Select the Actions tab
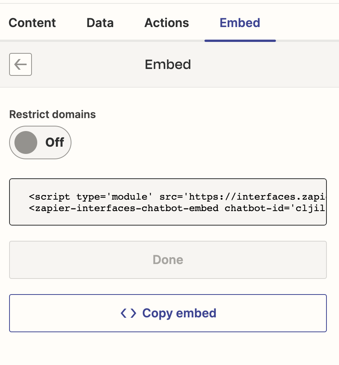This screenshot has height=365, width=339. (166, 23)
